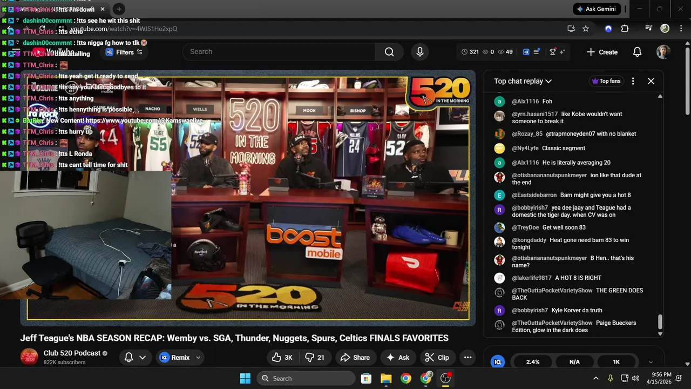Click the eye stat showing 49
691x389 pixels.
point(505,52)
